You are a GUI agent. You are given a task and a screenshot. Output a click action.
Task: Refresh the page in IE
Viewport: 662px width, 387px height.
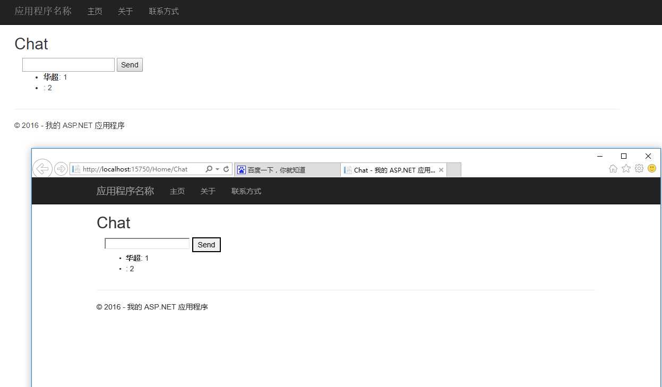(226, 169)
